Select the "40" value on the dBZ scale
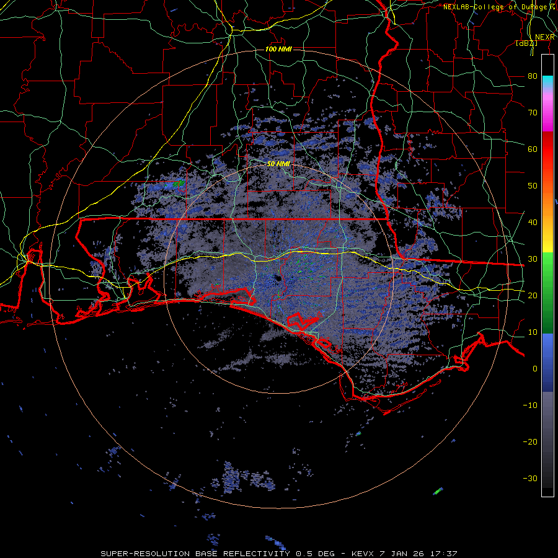Image resolution: width=558 pixels, height=558 pixels. (x=533, y=222)
